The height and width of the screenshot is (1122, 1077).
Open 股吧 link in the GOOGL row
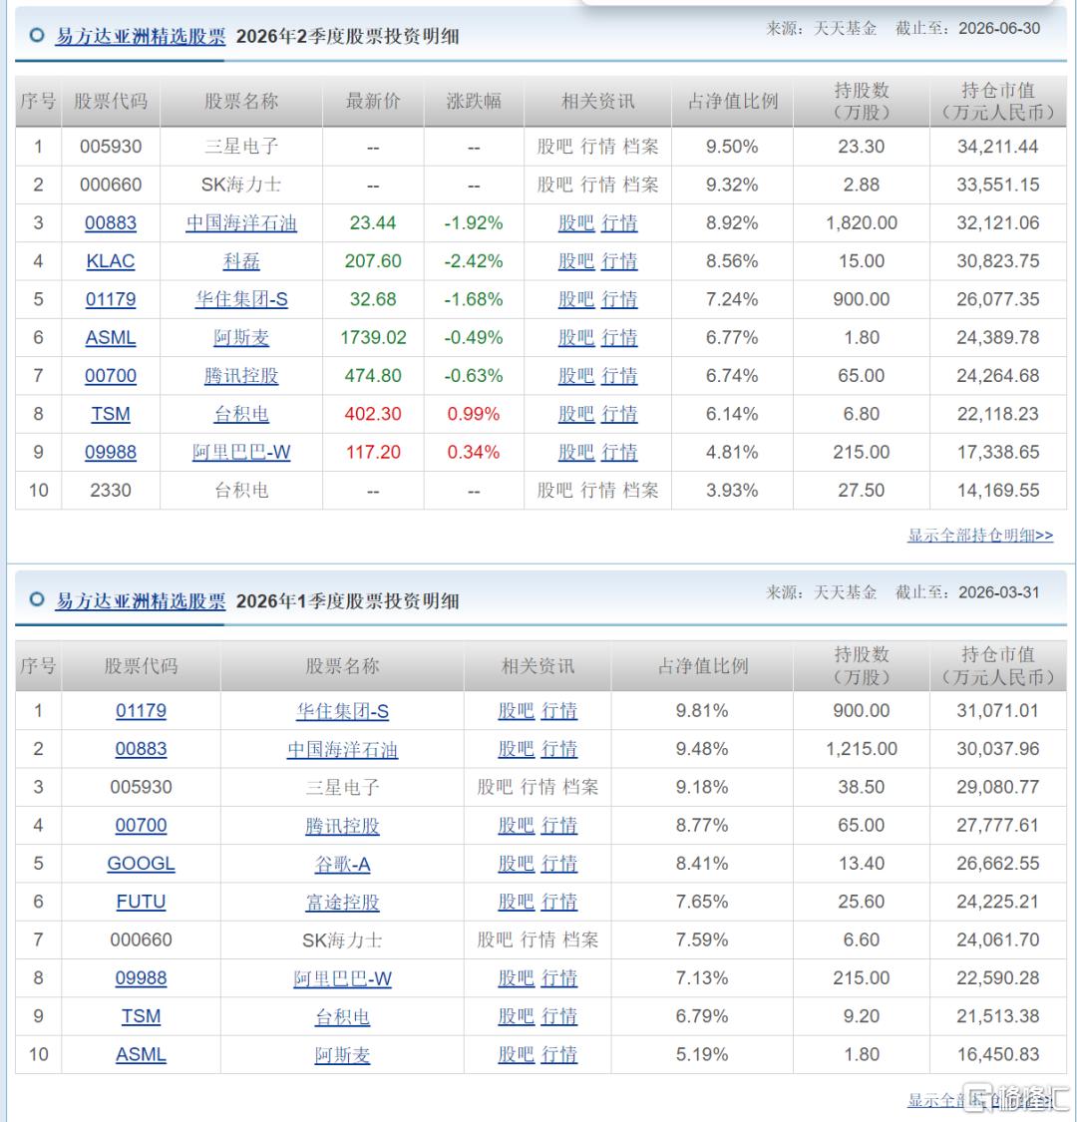coord(516,864)
